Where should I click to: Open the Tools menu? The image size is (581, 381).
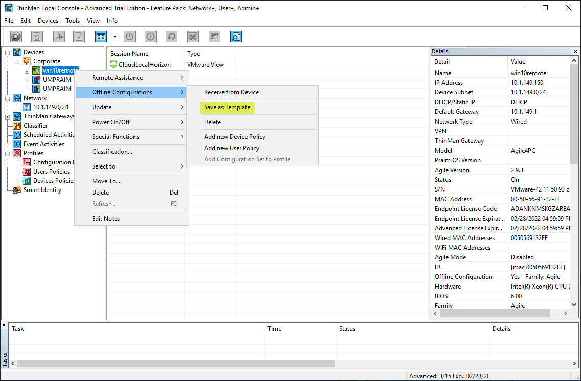click(73, 21)
